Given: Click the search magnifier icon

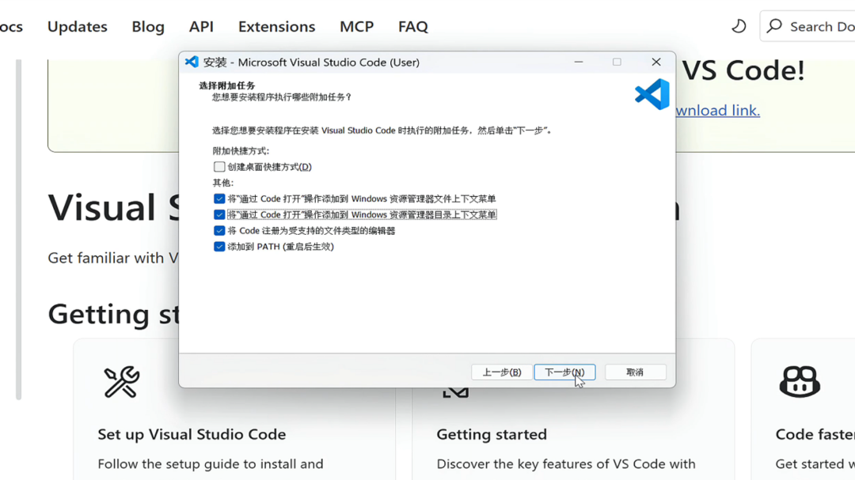Looking at the screenshot, I should [x=774, y=25].
